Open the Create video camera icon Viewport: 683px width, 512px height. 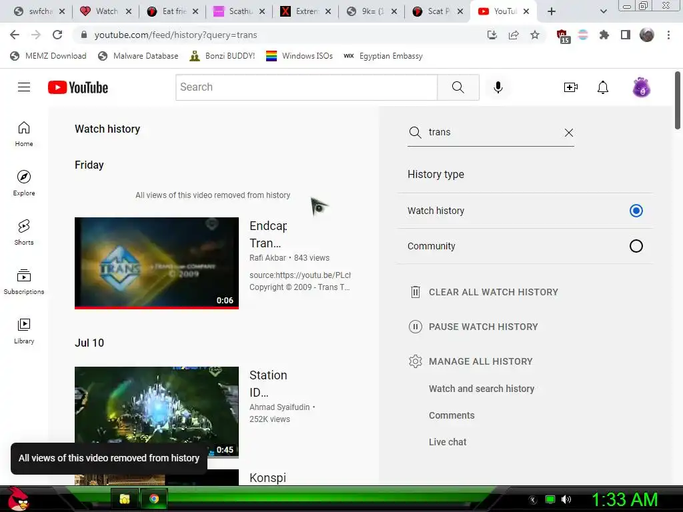point(571,87)
